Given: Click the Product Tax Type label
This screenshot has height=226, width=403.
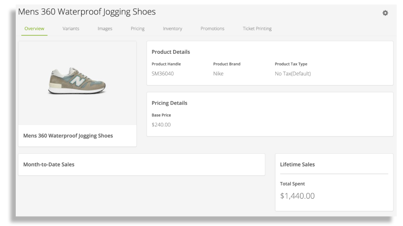Looking at the screenshot, I should point(291,64).
